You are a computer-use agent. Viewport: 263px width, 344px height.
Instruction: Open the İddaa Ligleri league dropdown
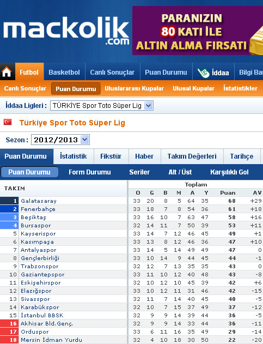point(102,106)
